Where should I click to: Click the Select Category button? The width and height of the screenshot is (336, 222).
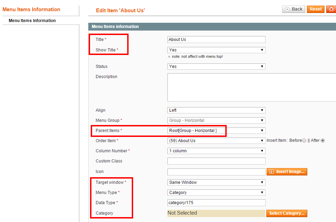point(287,213)
